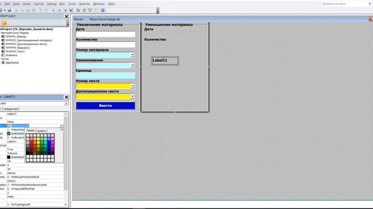The image size is (373, 209).
Task: Click the Дата text box in left frame
Action: pyautogui.click(x=105, y=34)
